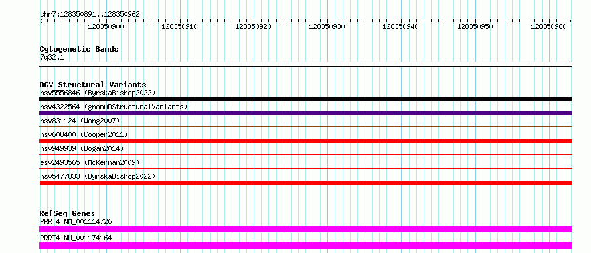This screenshot has width=591, height=253.
Task: Click ruler position 128350960
Action: click(x=549, y=26)
